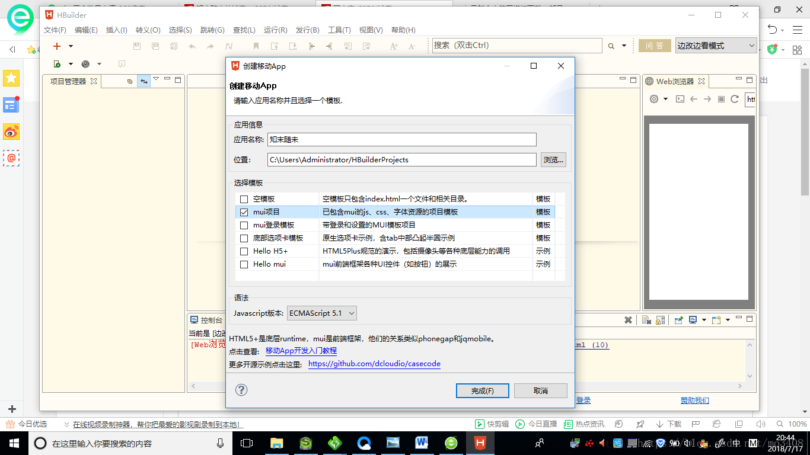Click the 位置 project path field
810x455 pixels.
(402, 159)
